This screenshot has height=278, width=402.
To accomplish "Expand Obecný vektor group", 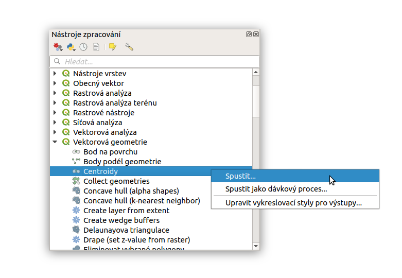I will (x=55, y=83).
